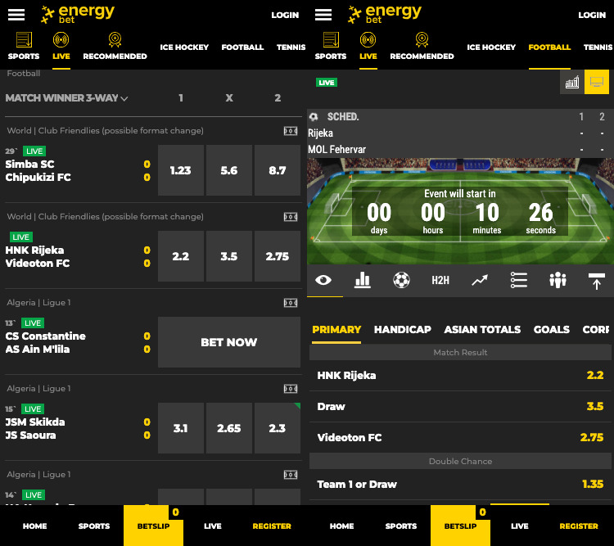
Task: Open bar chart statistics icon
Action: point(362,280)
